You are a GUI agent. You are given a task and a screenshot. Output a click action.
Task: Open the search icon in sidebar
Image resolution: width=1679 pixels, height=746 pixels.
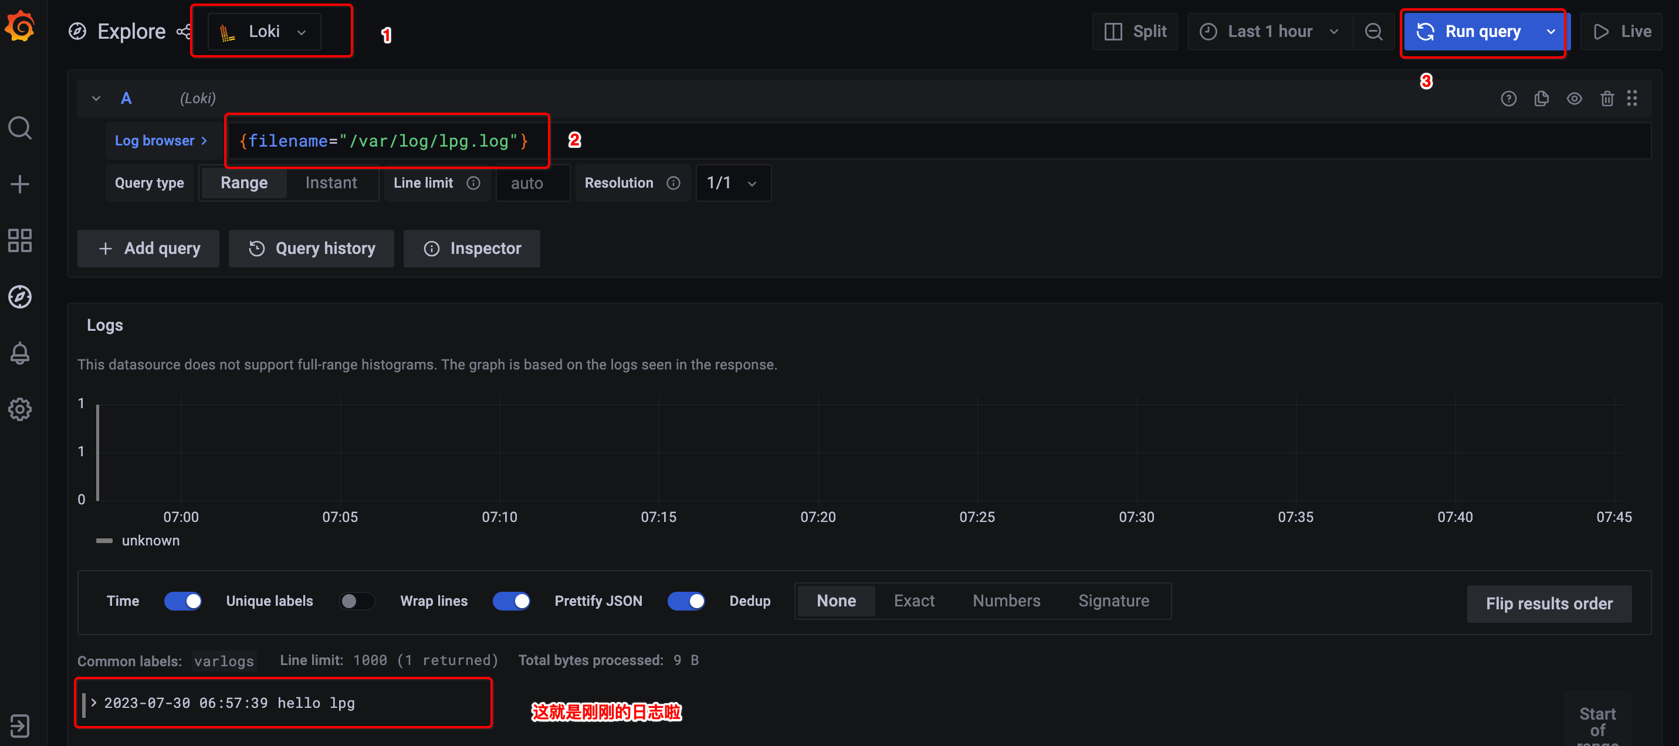tap(19, 128)
